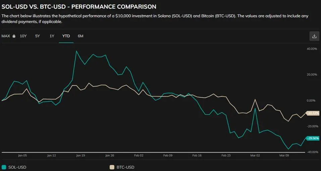Click the Mar 02 date axis label

point(255,156)
